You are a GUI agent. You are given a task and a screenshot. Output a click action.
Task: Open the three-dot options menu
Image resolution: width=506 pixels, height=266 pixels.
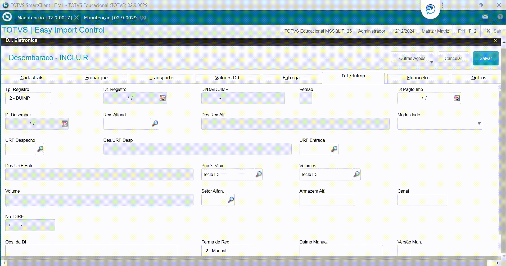442,5
